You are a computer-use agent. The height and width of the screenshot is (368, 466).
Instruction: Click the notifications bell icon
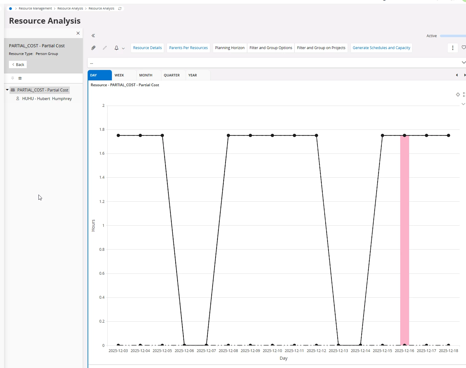click(116, 48)
